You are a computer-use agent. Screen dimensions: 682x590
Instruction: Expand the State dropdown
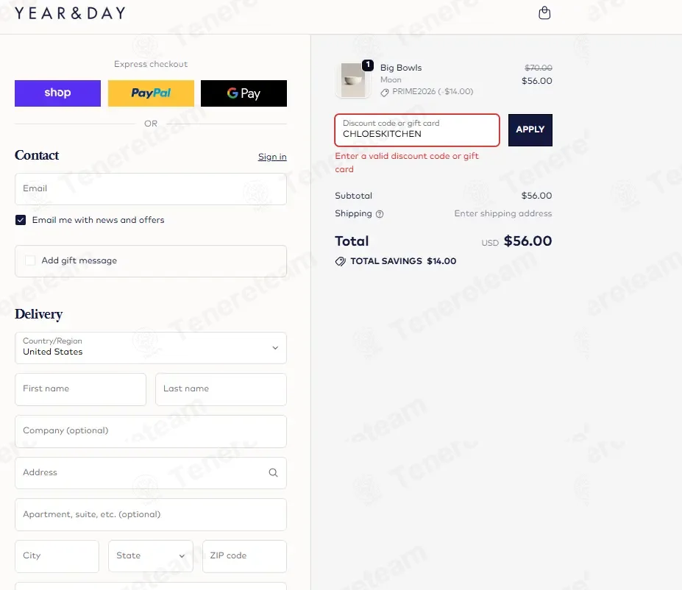151,556
